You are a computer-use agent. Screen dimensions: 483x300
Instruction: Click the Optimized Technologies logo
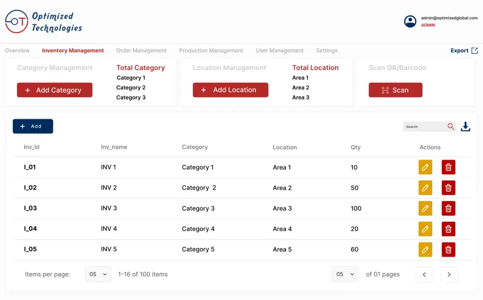43,22
